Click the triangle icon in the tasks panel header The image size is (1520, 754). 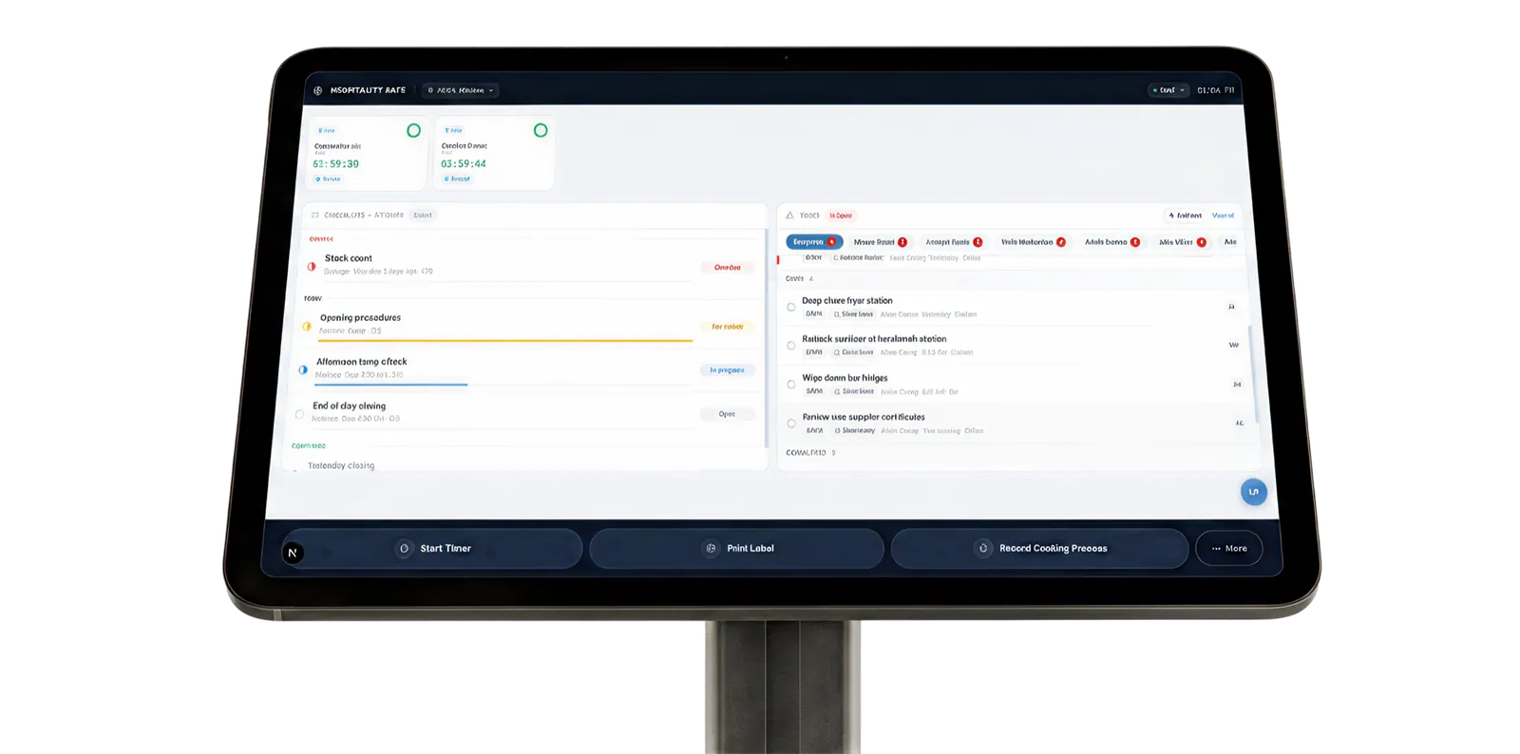789,216
